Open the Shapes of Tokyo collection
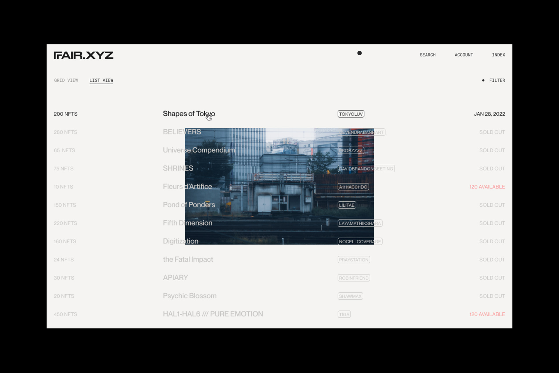 pyautogui.click(x=189, y=114)
